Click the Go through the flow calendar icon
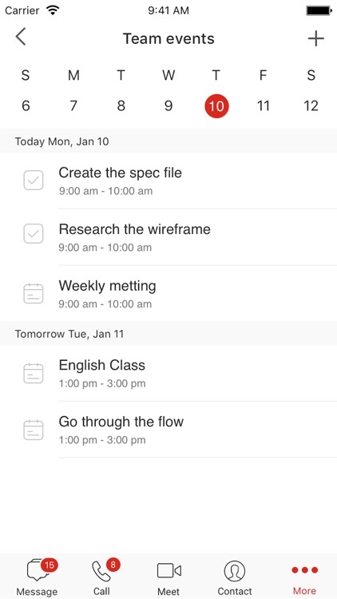The image size is (337, 599). coord(34,430)
